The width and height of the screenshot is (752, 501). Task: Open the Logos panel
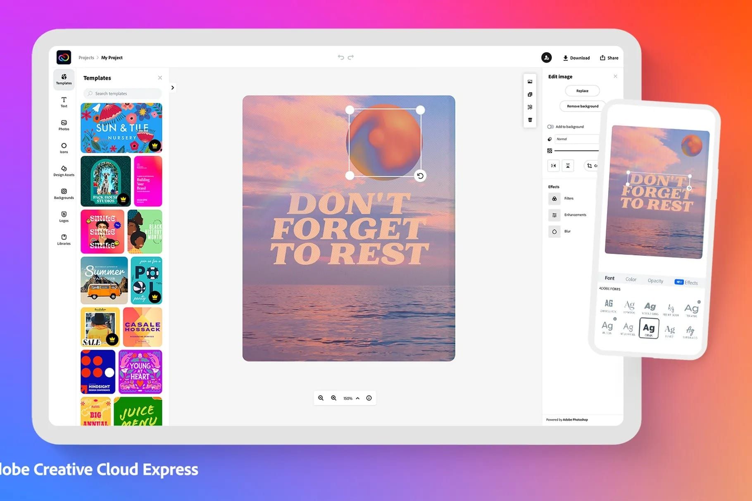tap(64, 217)
